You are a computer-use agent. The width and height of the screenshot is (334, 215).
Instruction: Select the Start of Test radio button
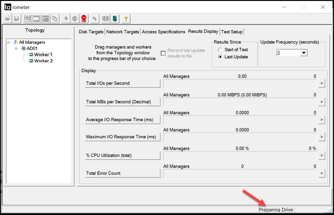(220, 50)
